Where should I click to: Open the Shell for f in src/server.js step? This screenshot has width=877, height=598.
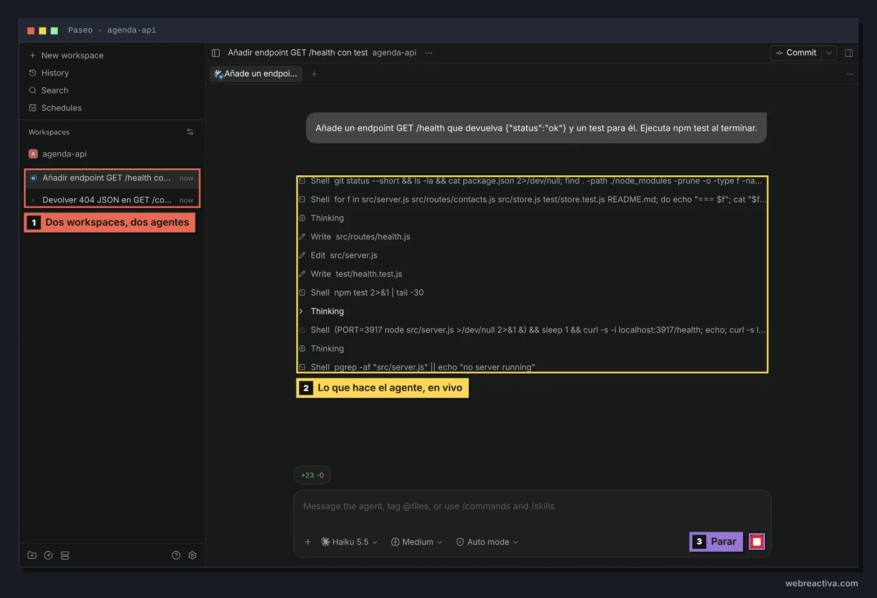pyautogui.click(x=532, y=199)
